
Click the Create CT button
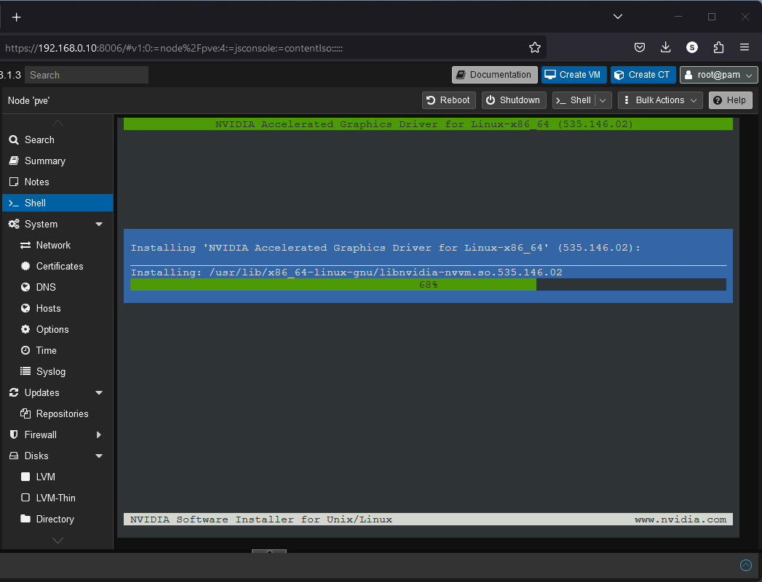tap(643, 75)
